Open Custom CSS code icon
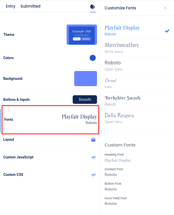The width and height of the screenshot is (174, 215). pyautogui.click(x=94, y=175)
